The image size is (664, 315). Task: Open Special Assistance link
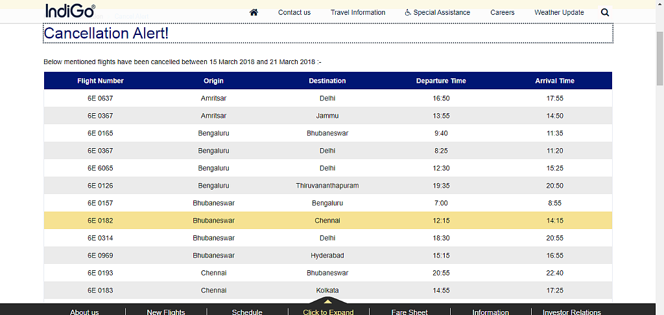pyautogui.click(x=442, y=13)
